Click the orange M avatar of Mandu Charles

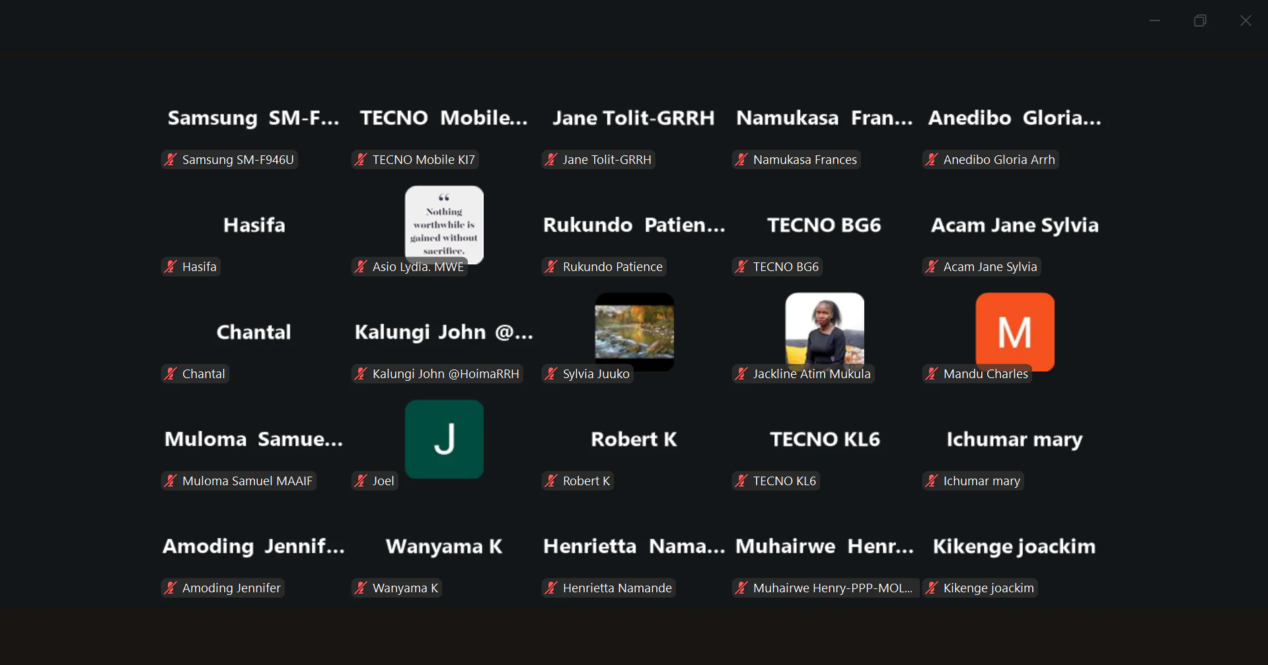point(1014,331)
